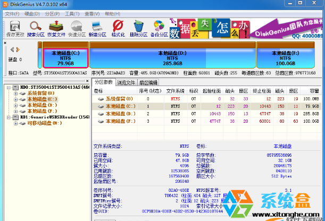Click the 保存更改 (Save changes) toolbar icon
Image resolution: width=325 pixels, height=221 pixels.
click(14, 28)
